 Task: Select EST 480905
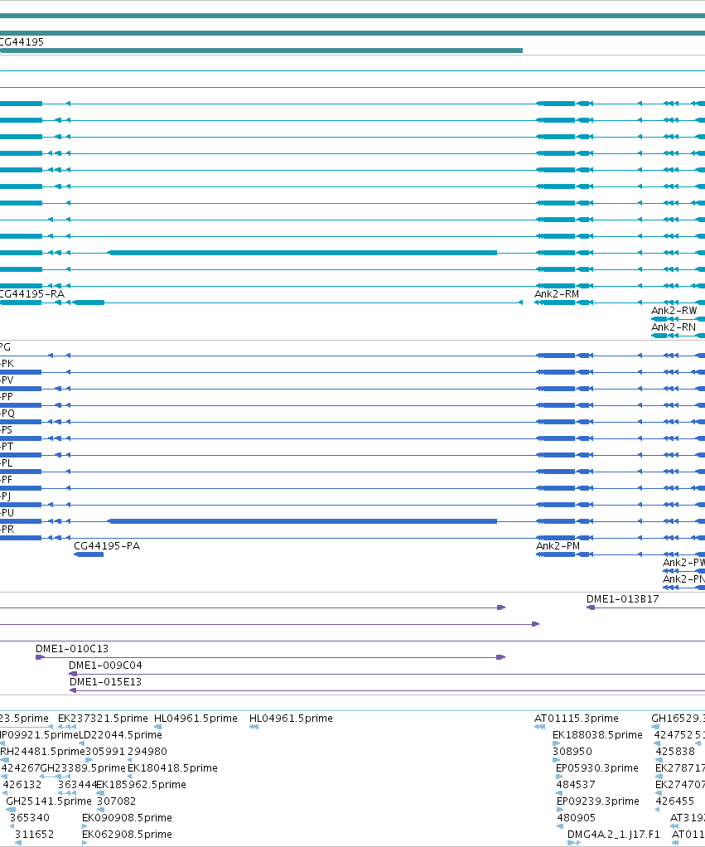pos(576,817)
